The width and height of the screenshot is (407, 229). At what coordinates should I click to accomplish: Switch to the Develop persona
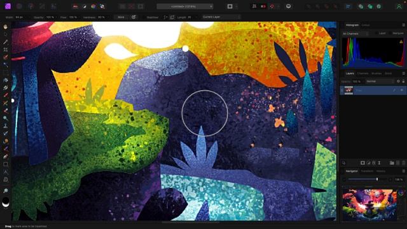[31, 6]
